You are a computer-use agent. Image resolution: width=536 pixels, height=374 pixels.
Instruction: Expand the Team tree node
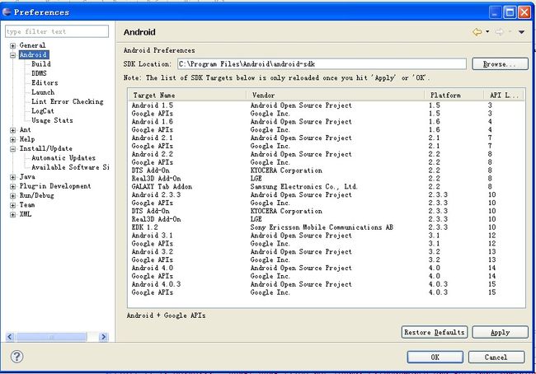pos(12,205)
